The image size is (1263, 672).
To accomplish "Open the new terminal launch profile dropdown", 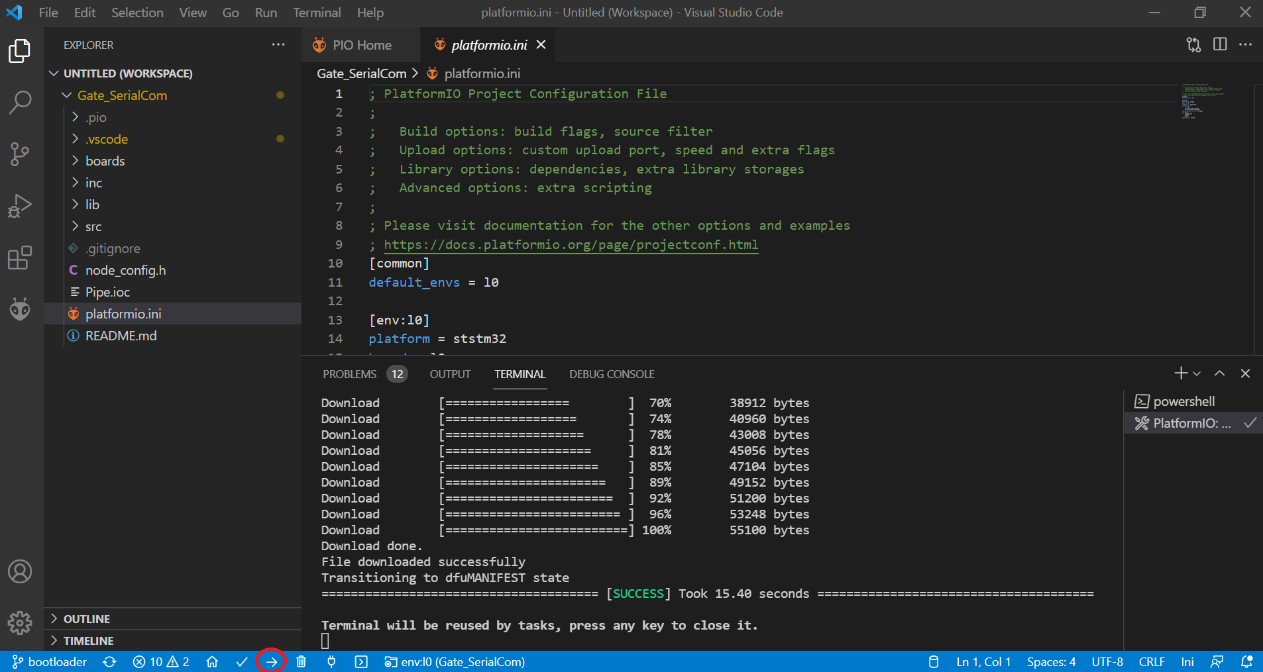I will point(1197,373).
